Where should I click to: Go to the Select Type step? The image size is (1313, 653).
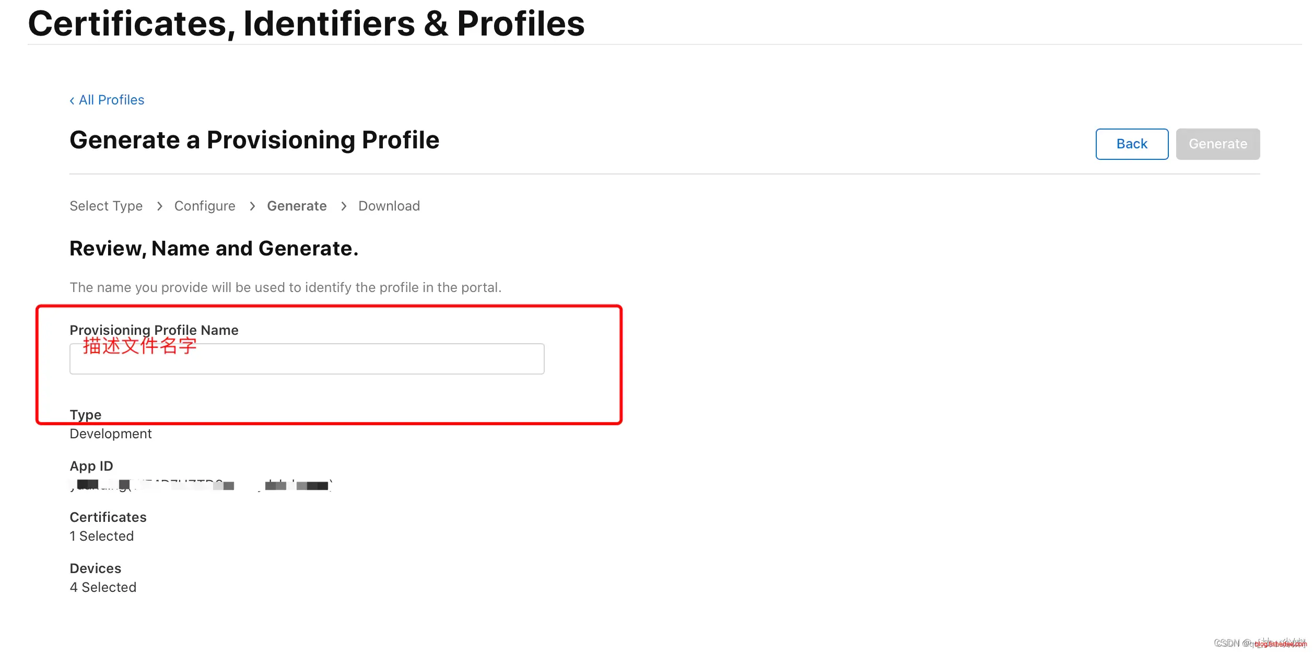[106, 206]
